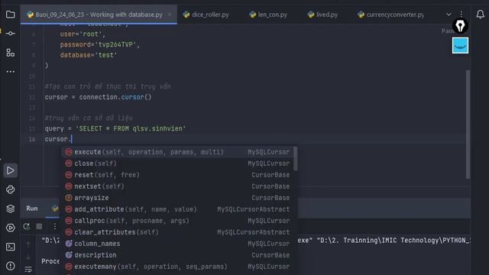The image size is (489, 275).
Task: Open the Problems tool window
Action: 10,266
